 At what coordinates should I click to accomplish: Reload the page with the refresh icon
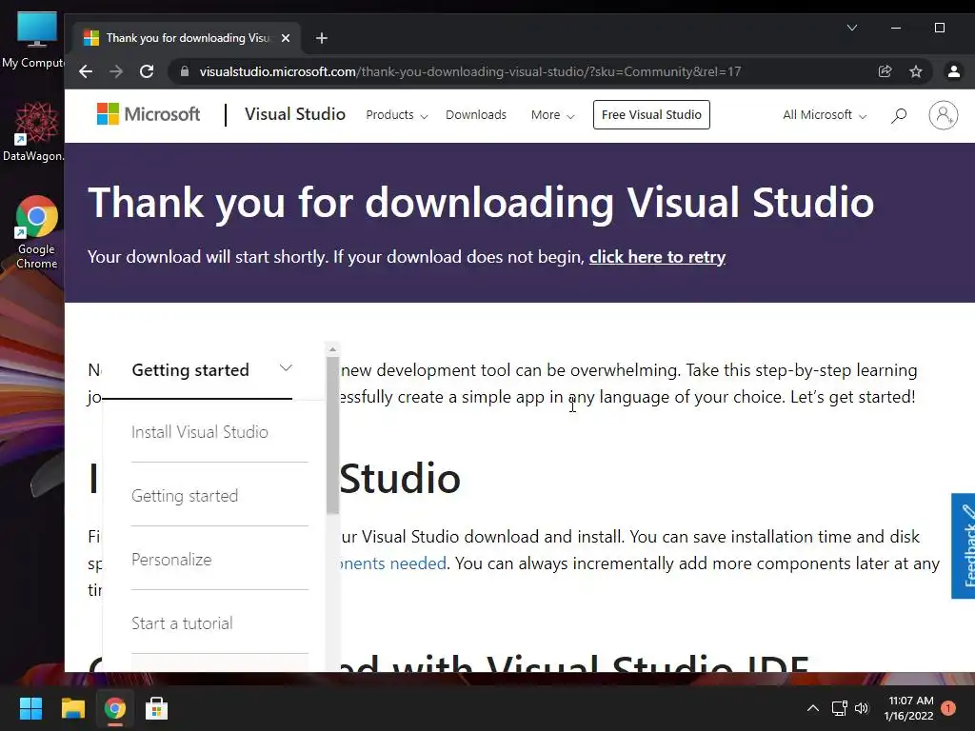pos(147,71)
